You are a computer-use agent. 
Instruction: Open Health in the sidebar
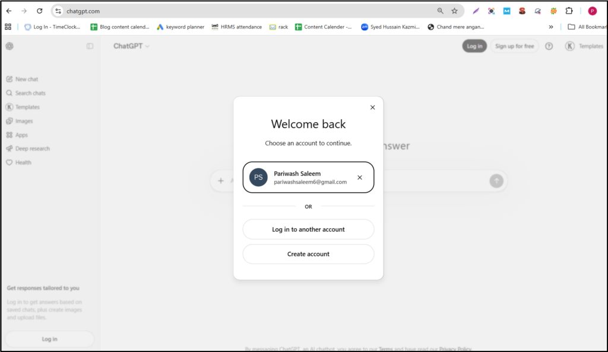click(x=18, y=162)
